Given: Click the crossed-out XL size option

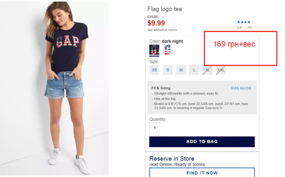Looking at the screenshot, I should pos(208,70).
